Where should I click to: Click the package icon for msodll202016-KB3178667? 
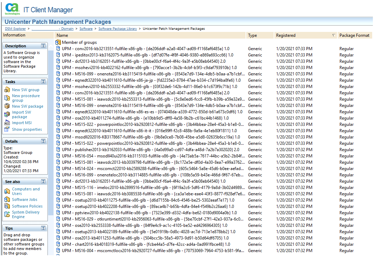click(x=58, y=137)
